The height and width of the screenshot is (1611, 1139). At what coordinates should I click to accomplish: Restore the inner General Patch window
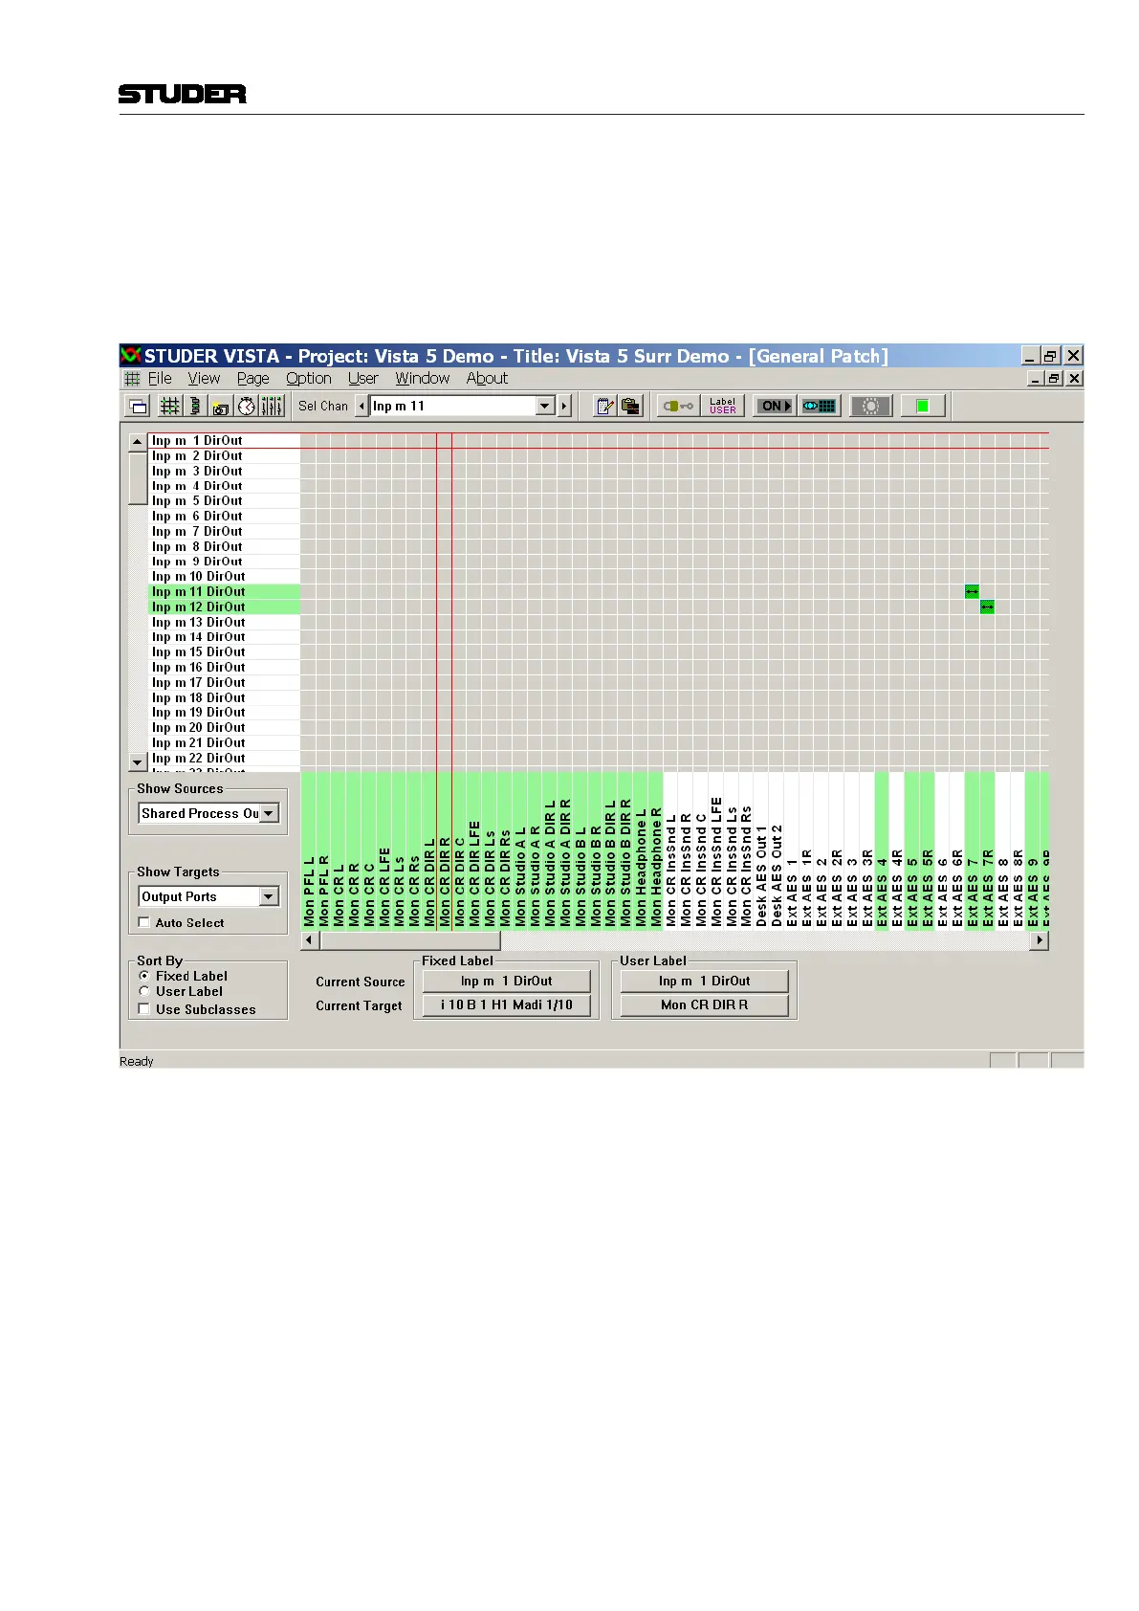click(1054, 379)
